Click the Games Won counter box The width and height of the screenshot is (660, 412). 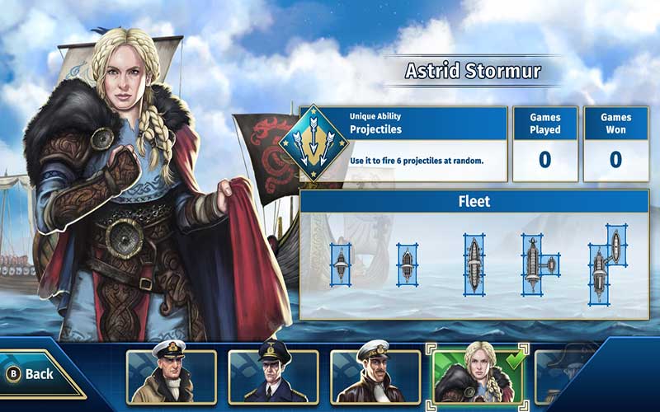(x=615, y=144)
